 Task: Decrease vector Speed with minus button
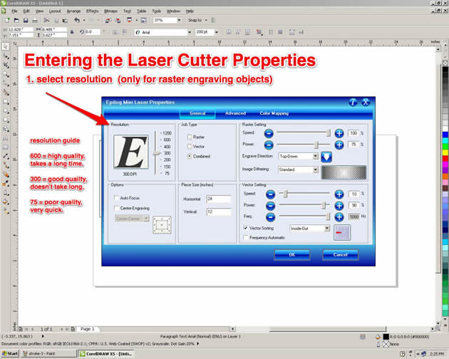(x=270, y=194)
